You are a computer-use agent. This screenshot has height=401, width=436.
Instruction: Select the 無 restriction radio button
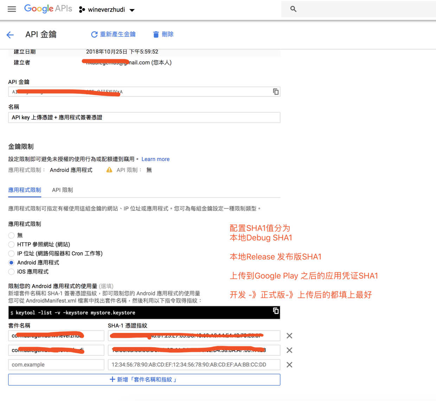click(11, 235)
